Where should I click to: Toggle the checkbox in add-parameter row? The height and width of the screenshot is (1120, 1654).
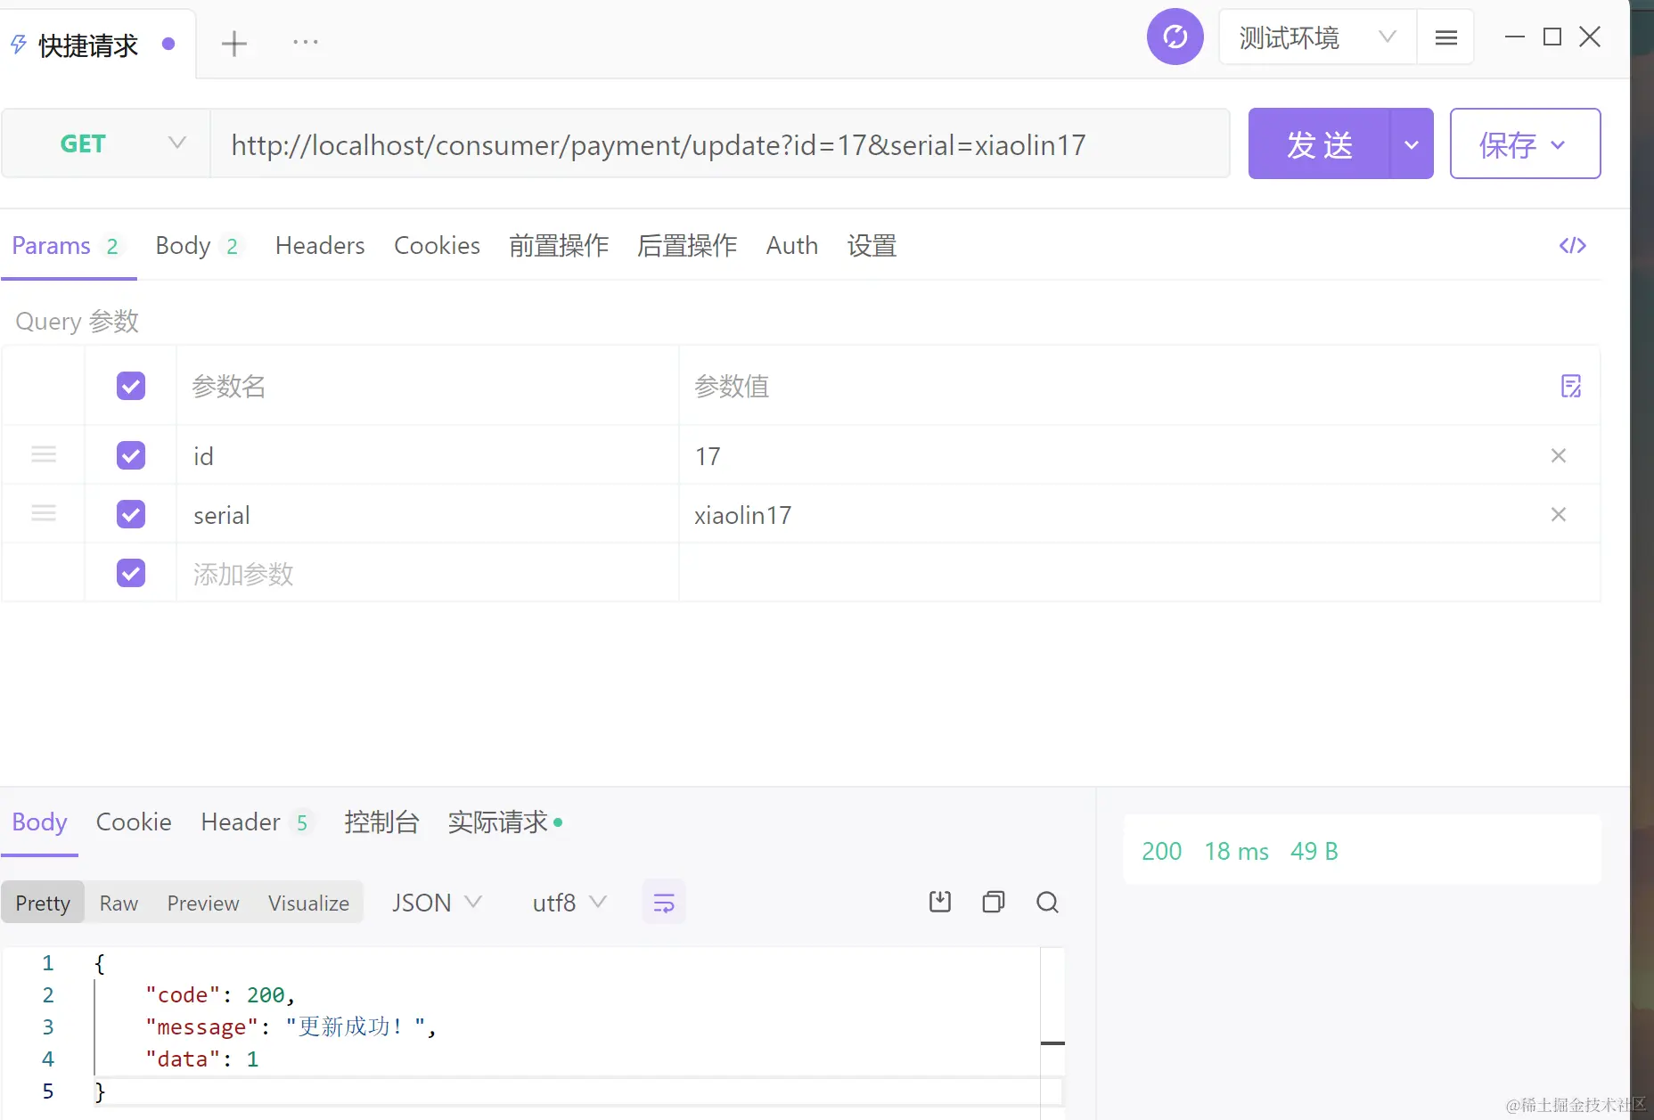point(131,573)
